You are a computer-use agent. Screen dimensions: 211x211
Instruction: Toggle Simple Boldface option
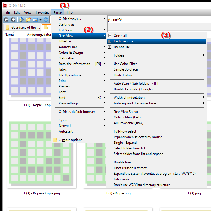click(x=157, y=69)
